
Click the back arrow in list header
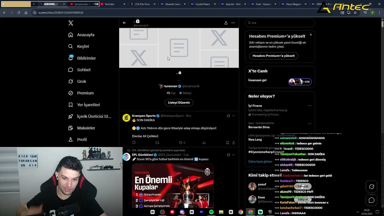click(x=124, y=23)
